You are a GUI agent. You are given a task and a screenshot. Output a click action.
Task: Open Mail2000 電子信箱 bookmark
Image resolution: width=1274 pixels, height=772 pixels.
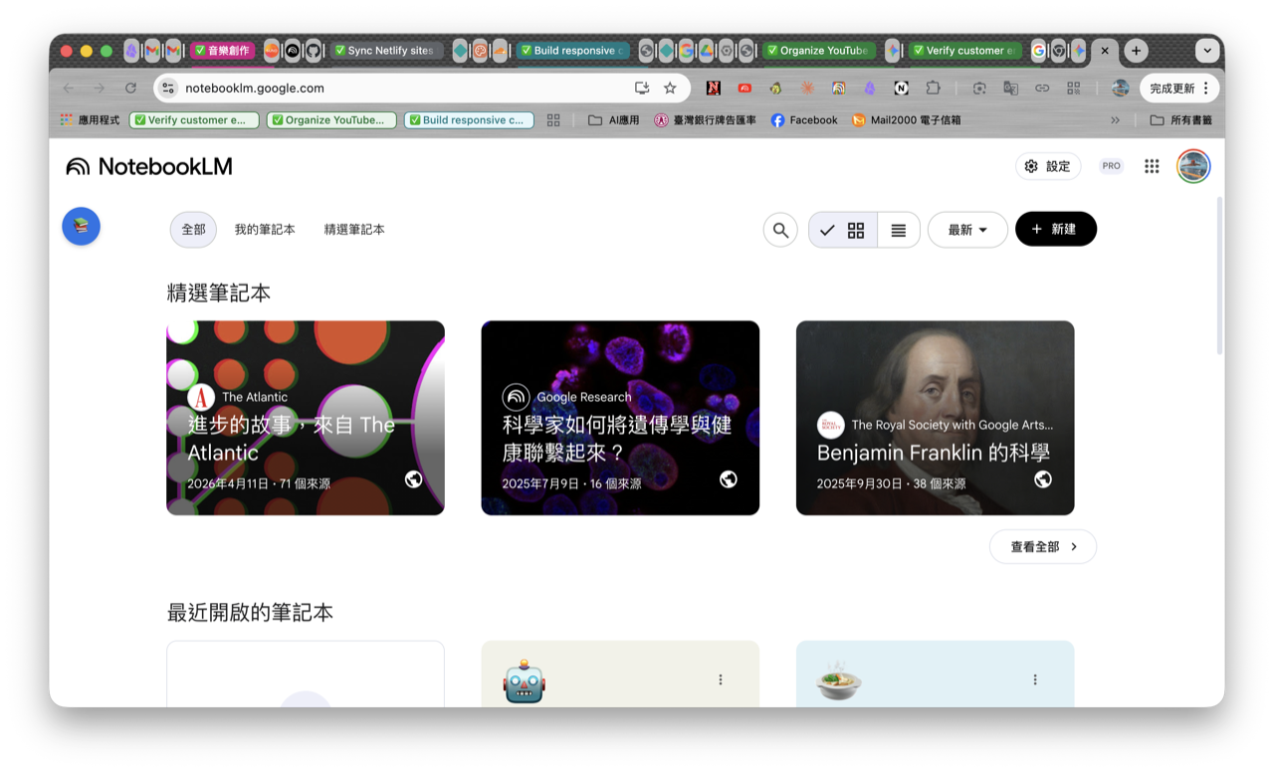pos(907,119)
